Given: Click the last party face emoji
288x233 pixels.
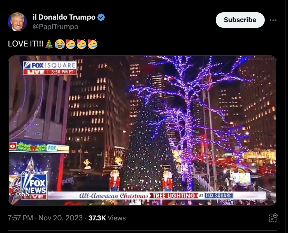Looking at the screenshot, I should click(x=92, y=44).
